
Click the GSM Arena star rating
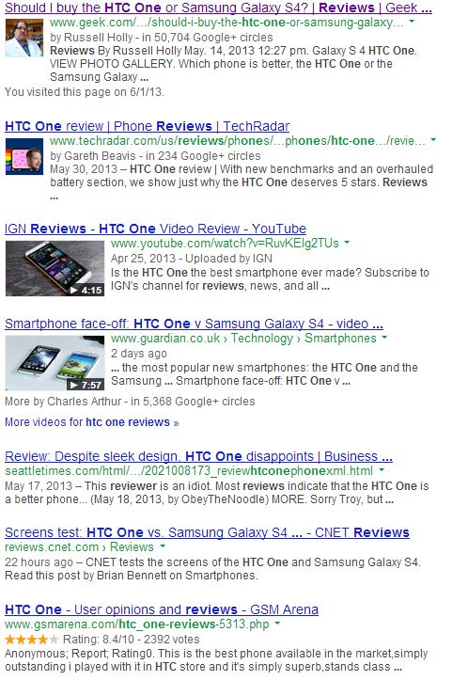coord(31,640)
